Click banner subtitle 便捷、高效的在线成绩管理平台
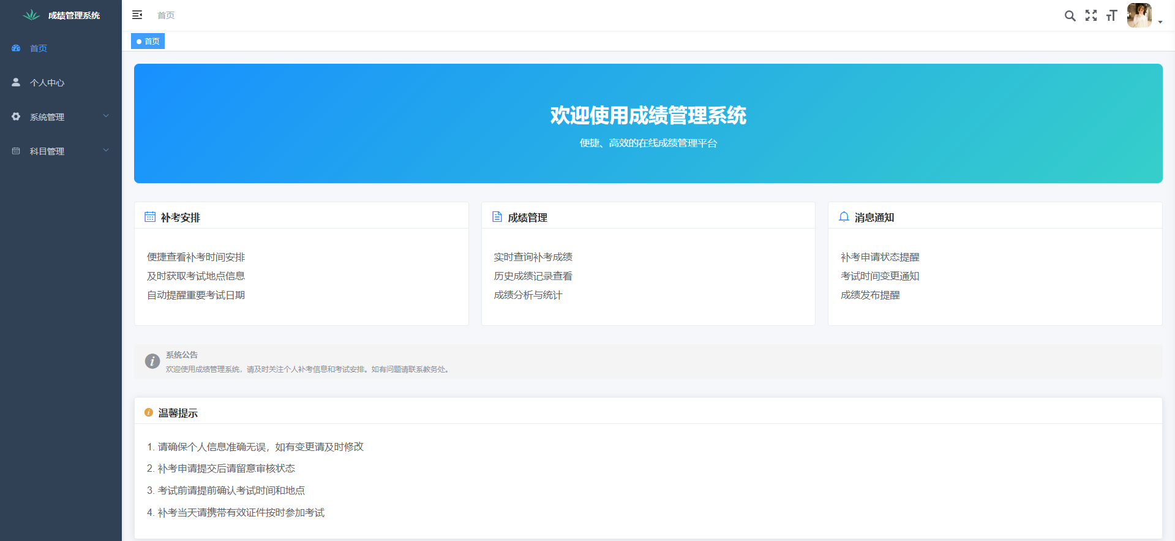This screenshot has height=541, width=1175. 648,143
